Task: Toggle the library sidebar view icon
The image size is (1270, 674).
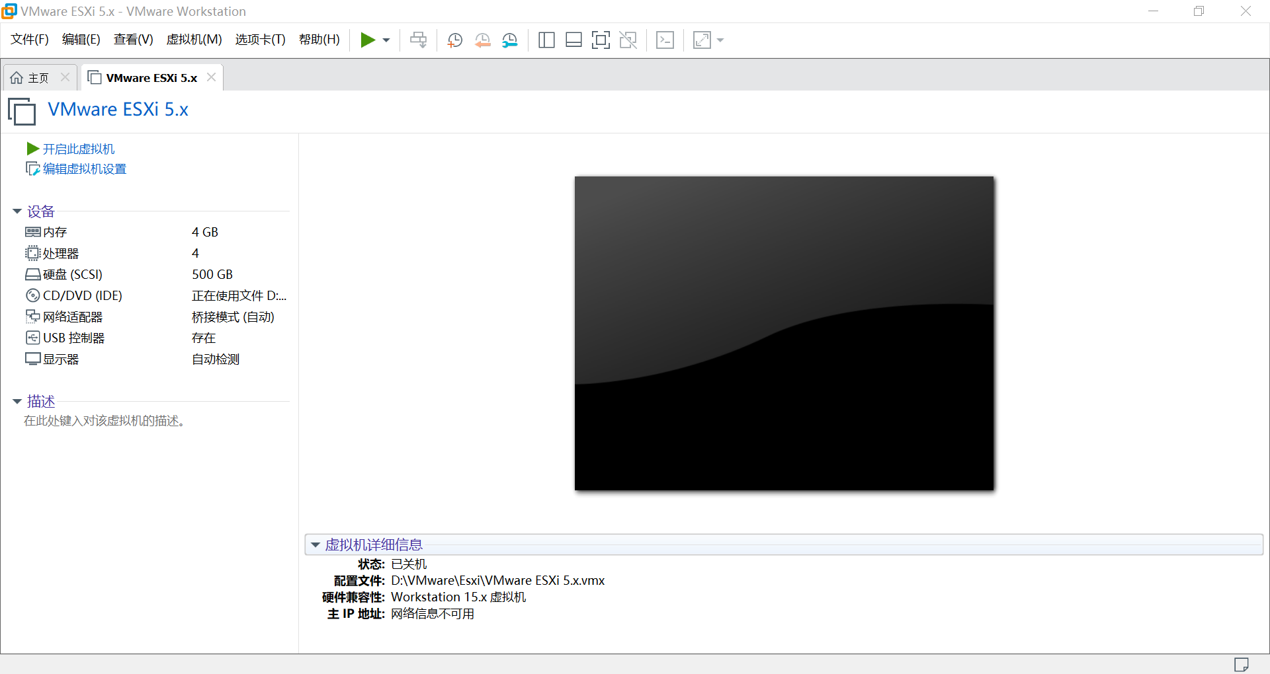Action: click(546, 40)
